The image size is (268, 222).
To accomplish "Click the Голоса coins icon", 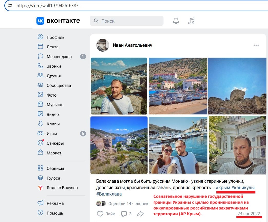I will pos(40,178).
